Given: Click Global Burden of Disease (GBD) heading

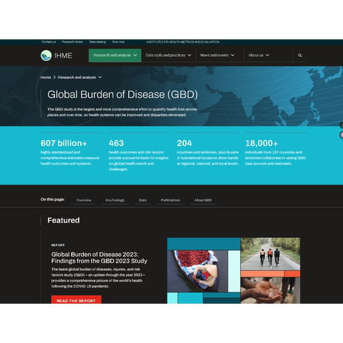Looking at the screenshot, I should (123, 95).
